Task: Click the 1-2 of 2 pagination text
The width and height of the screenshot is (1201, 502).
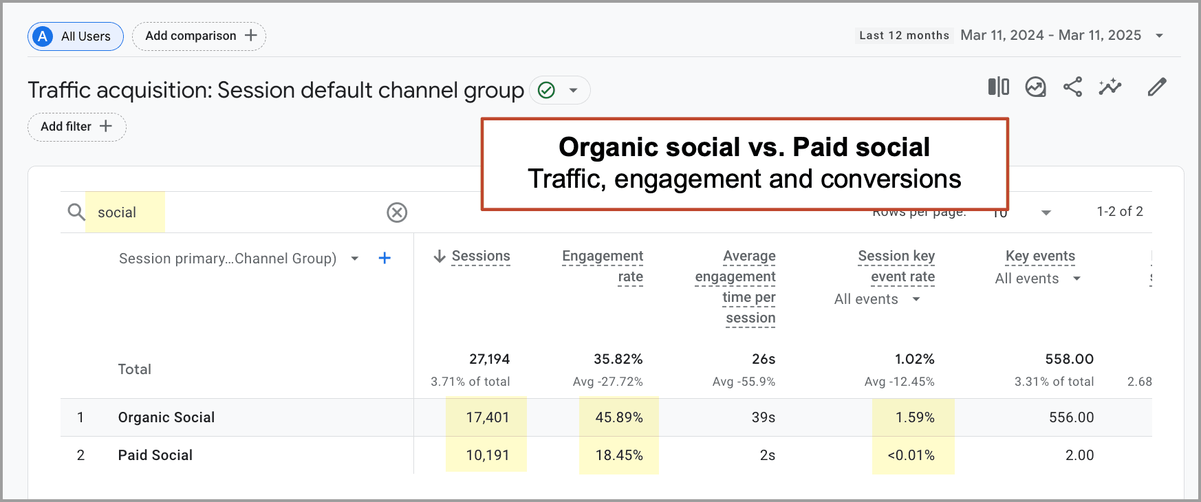Action: pos(1120,212)
